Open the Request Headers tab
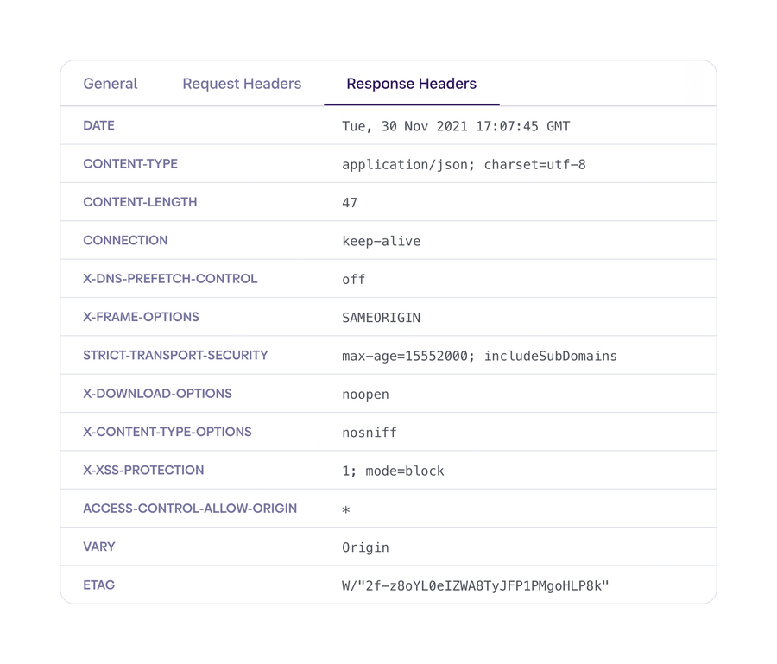The image size is (777, 664). click(241, 84)
